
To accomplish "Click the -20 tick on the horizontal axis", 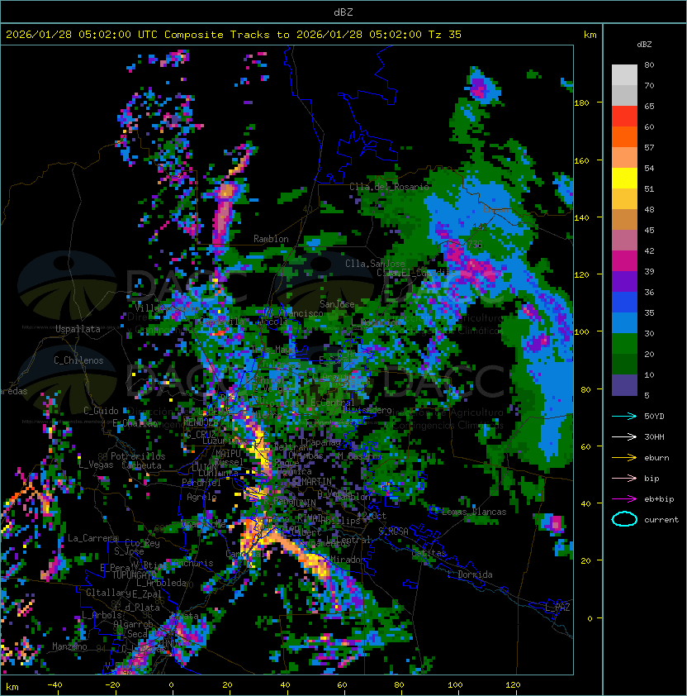I will click(112, 685).
